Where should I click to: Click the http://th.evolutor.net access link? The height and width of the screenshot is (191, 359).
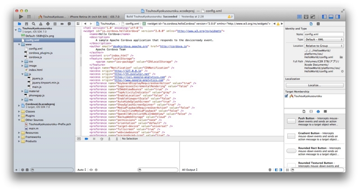pos(131,74)
